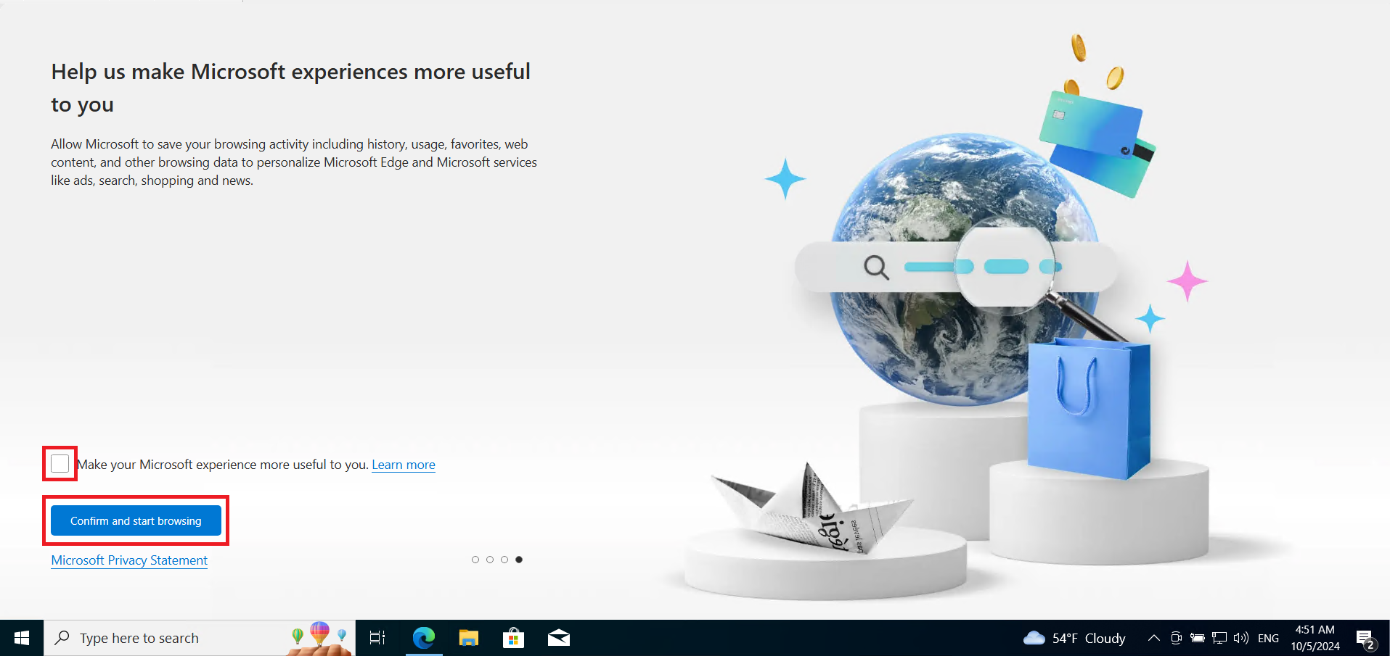
Task: Expand the hidden system tray icons
Action: click(x=1153, y=638)
